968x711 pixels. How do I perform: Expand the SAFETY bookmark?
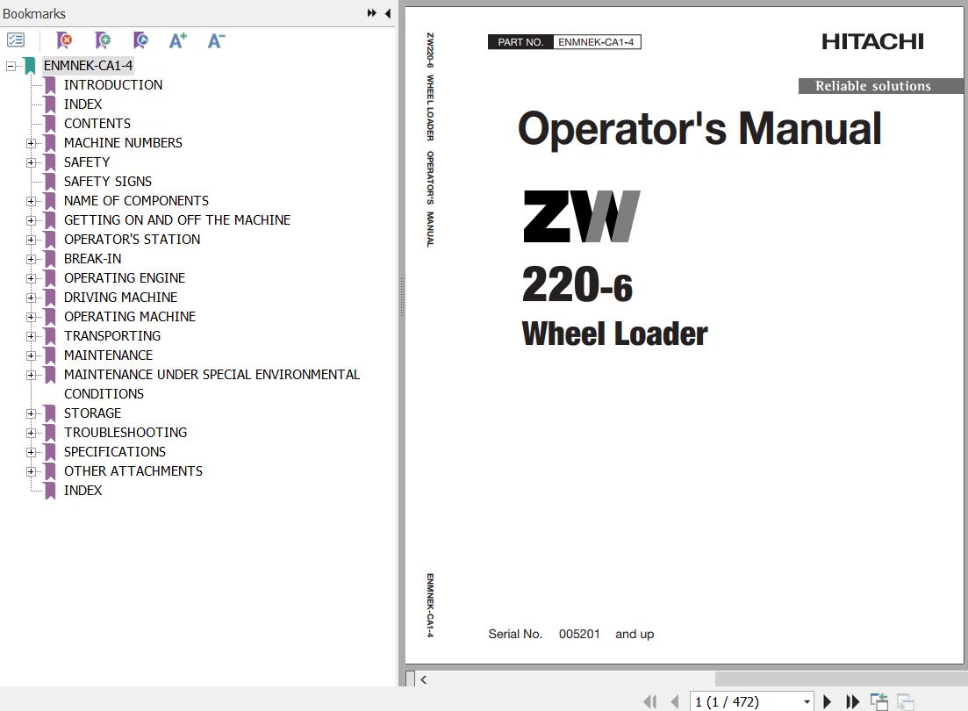(31, 162)
